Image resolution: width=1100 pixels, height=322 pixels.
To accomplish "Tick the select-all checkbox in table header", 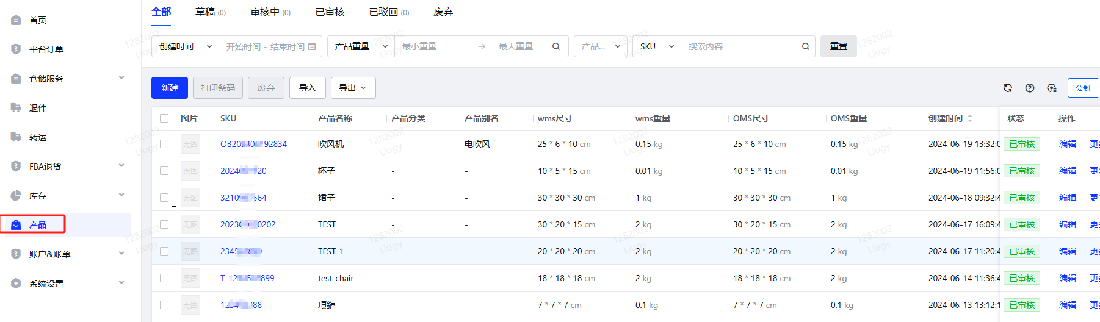I will point(164,118).
